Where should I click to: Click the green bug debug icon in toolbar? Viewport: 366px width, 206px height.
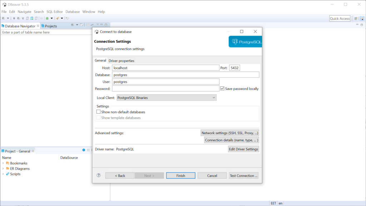47,18
